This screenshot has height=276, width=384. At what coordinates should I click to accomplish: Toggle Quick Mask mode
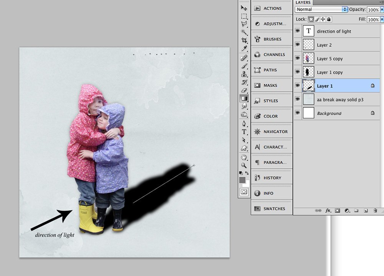(244, 192)
